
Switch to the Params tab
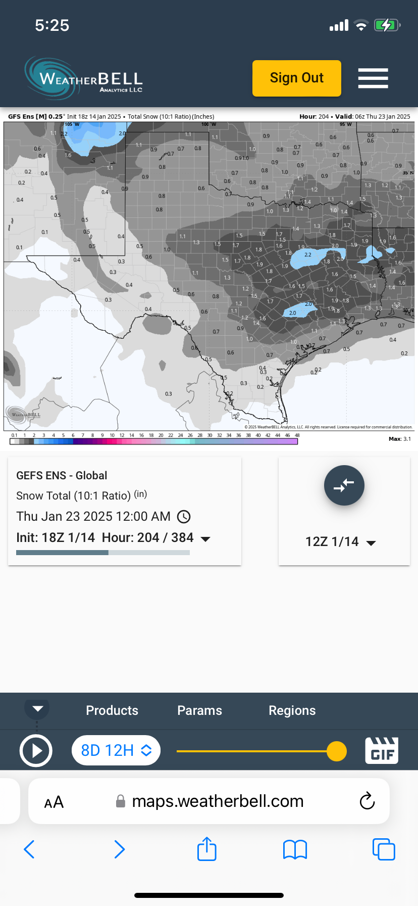point(199,710)
